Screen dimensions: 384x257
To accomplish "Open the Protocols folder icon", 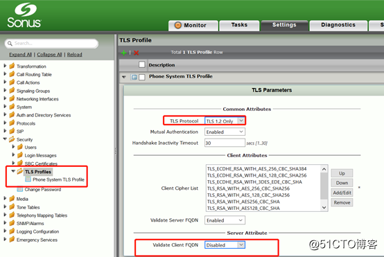I will point(12,123).
